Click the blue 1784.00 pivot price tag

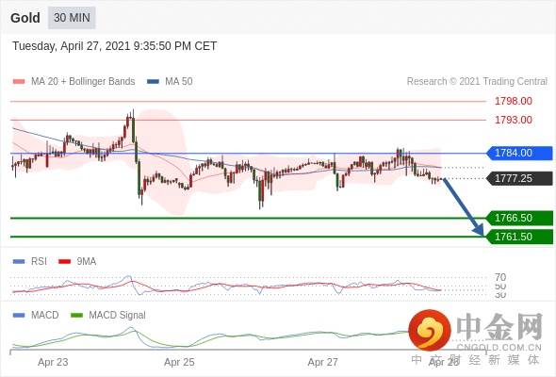click(x=519, y=153)
